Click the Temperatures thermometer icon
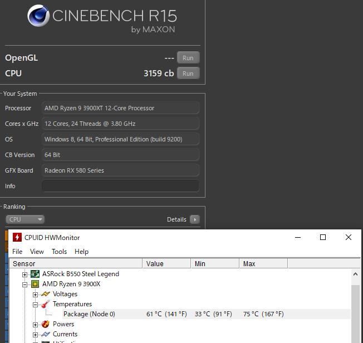 46,304
